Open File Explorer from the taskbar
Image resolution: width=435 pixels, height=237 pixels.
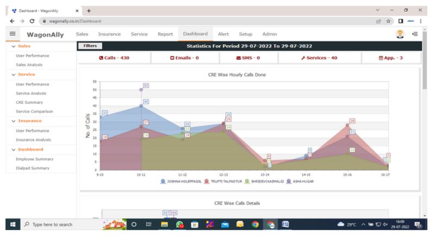click(x=165, y=224)
